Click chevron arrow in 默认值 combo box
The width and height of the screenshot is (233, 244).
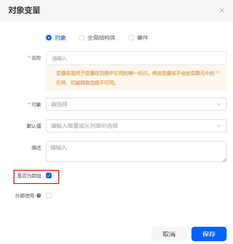(219, 126)
